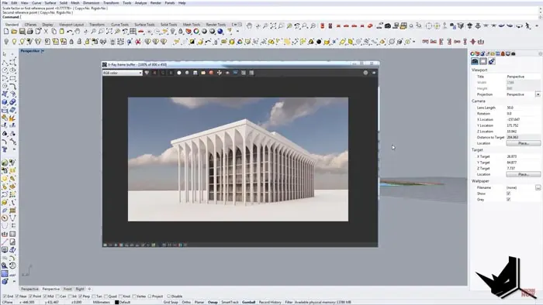Click the browse button for Wallpaper Filename
543x305 pixels.
pyautogui.click(x=538, y=187)
